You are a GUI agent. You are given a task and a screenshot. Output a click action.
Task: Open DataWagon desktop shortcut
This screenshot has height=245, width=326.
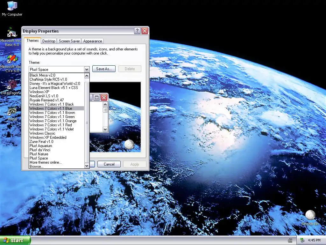click(x=11, y=87)
